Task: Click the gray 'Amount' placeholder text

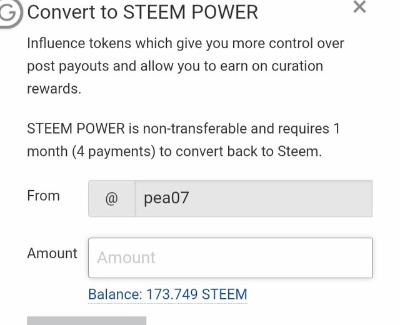Action: [x=126, y=258]
